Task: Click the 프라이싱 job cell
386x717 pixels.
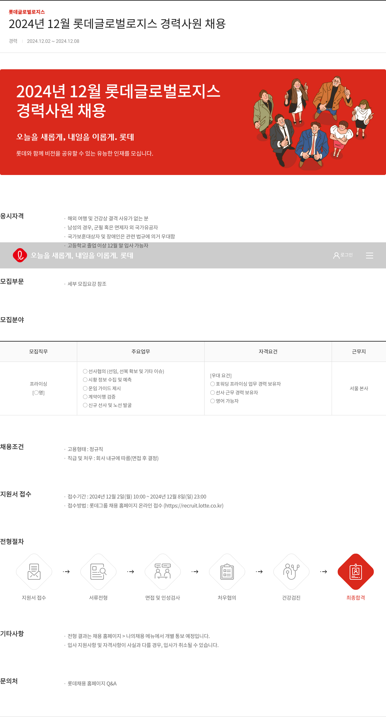Action: pyautogui.click(x=39, y=388)
